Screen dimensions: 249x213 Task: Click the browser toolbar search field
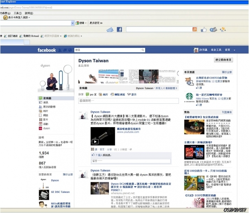coord(159,29)
